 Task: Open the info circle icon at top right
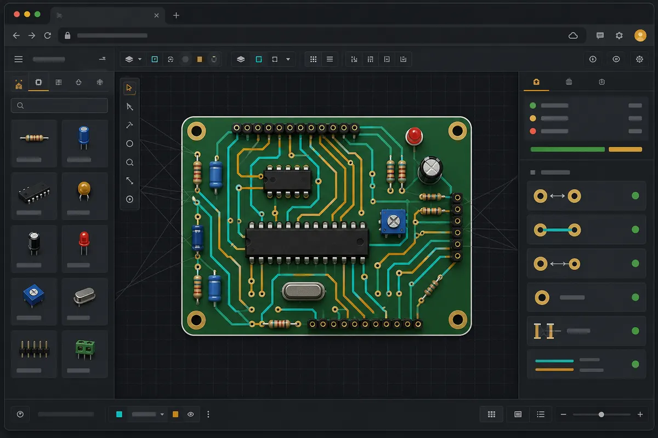pyautogui.click(x=593, y=59)
